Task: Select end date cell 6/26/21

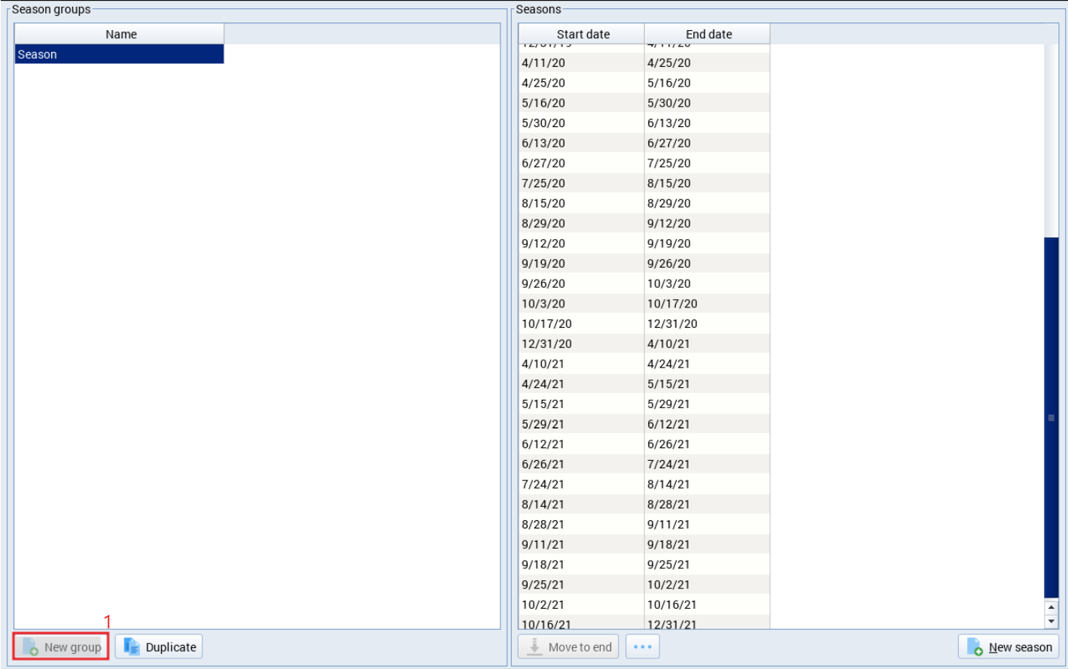Action: click(707, 444)
